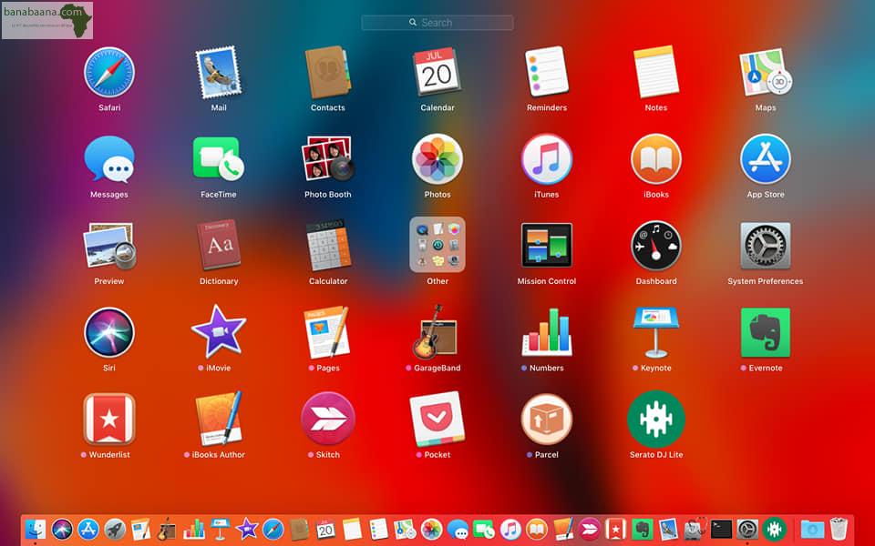Screen dimensions: 875x546
Task: Open Contacts in the Launchpad grid
Action: [327, 73]
